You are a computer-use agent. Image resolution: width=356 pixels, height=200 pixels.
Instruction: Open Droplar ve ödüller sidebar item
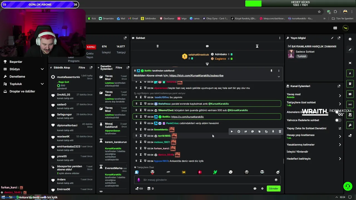click(22, 91)
